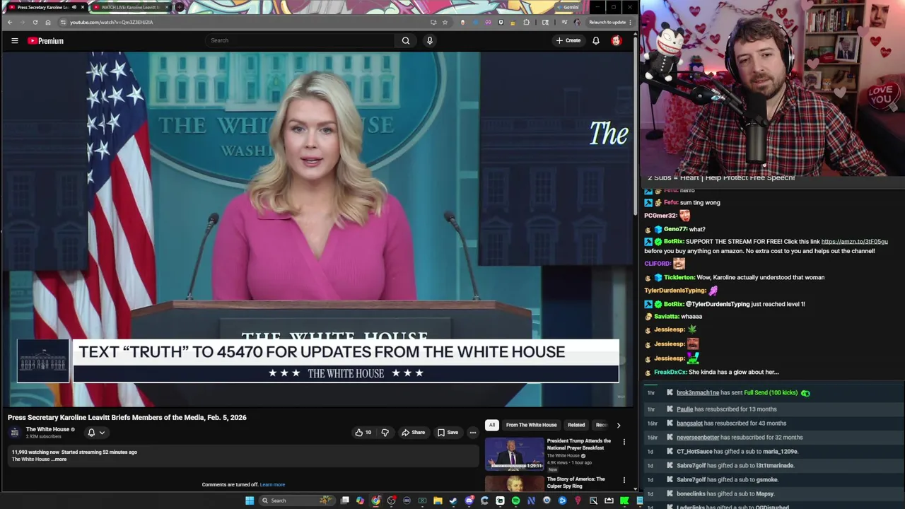
Task: Focus the YouTube search box
Action: point(300,40)
